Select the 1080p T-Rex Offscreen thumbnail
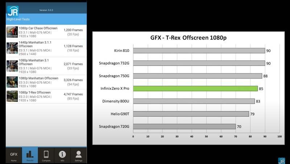The image size is (290, 164). click(12, 96)
